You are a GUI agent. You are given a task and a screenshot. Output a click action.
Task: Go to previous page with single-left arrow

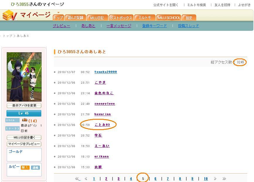click(x=86, y=178)
